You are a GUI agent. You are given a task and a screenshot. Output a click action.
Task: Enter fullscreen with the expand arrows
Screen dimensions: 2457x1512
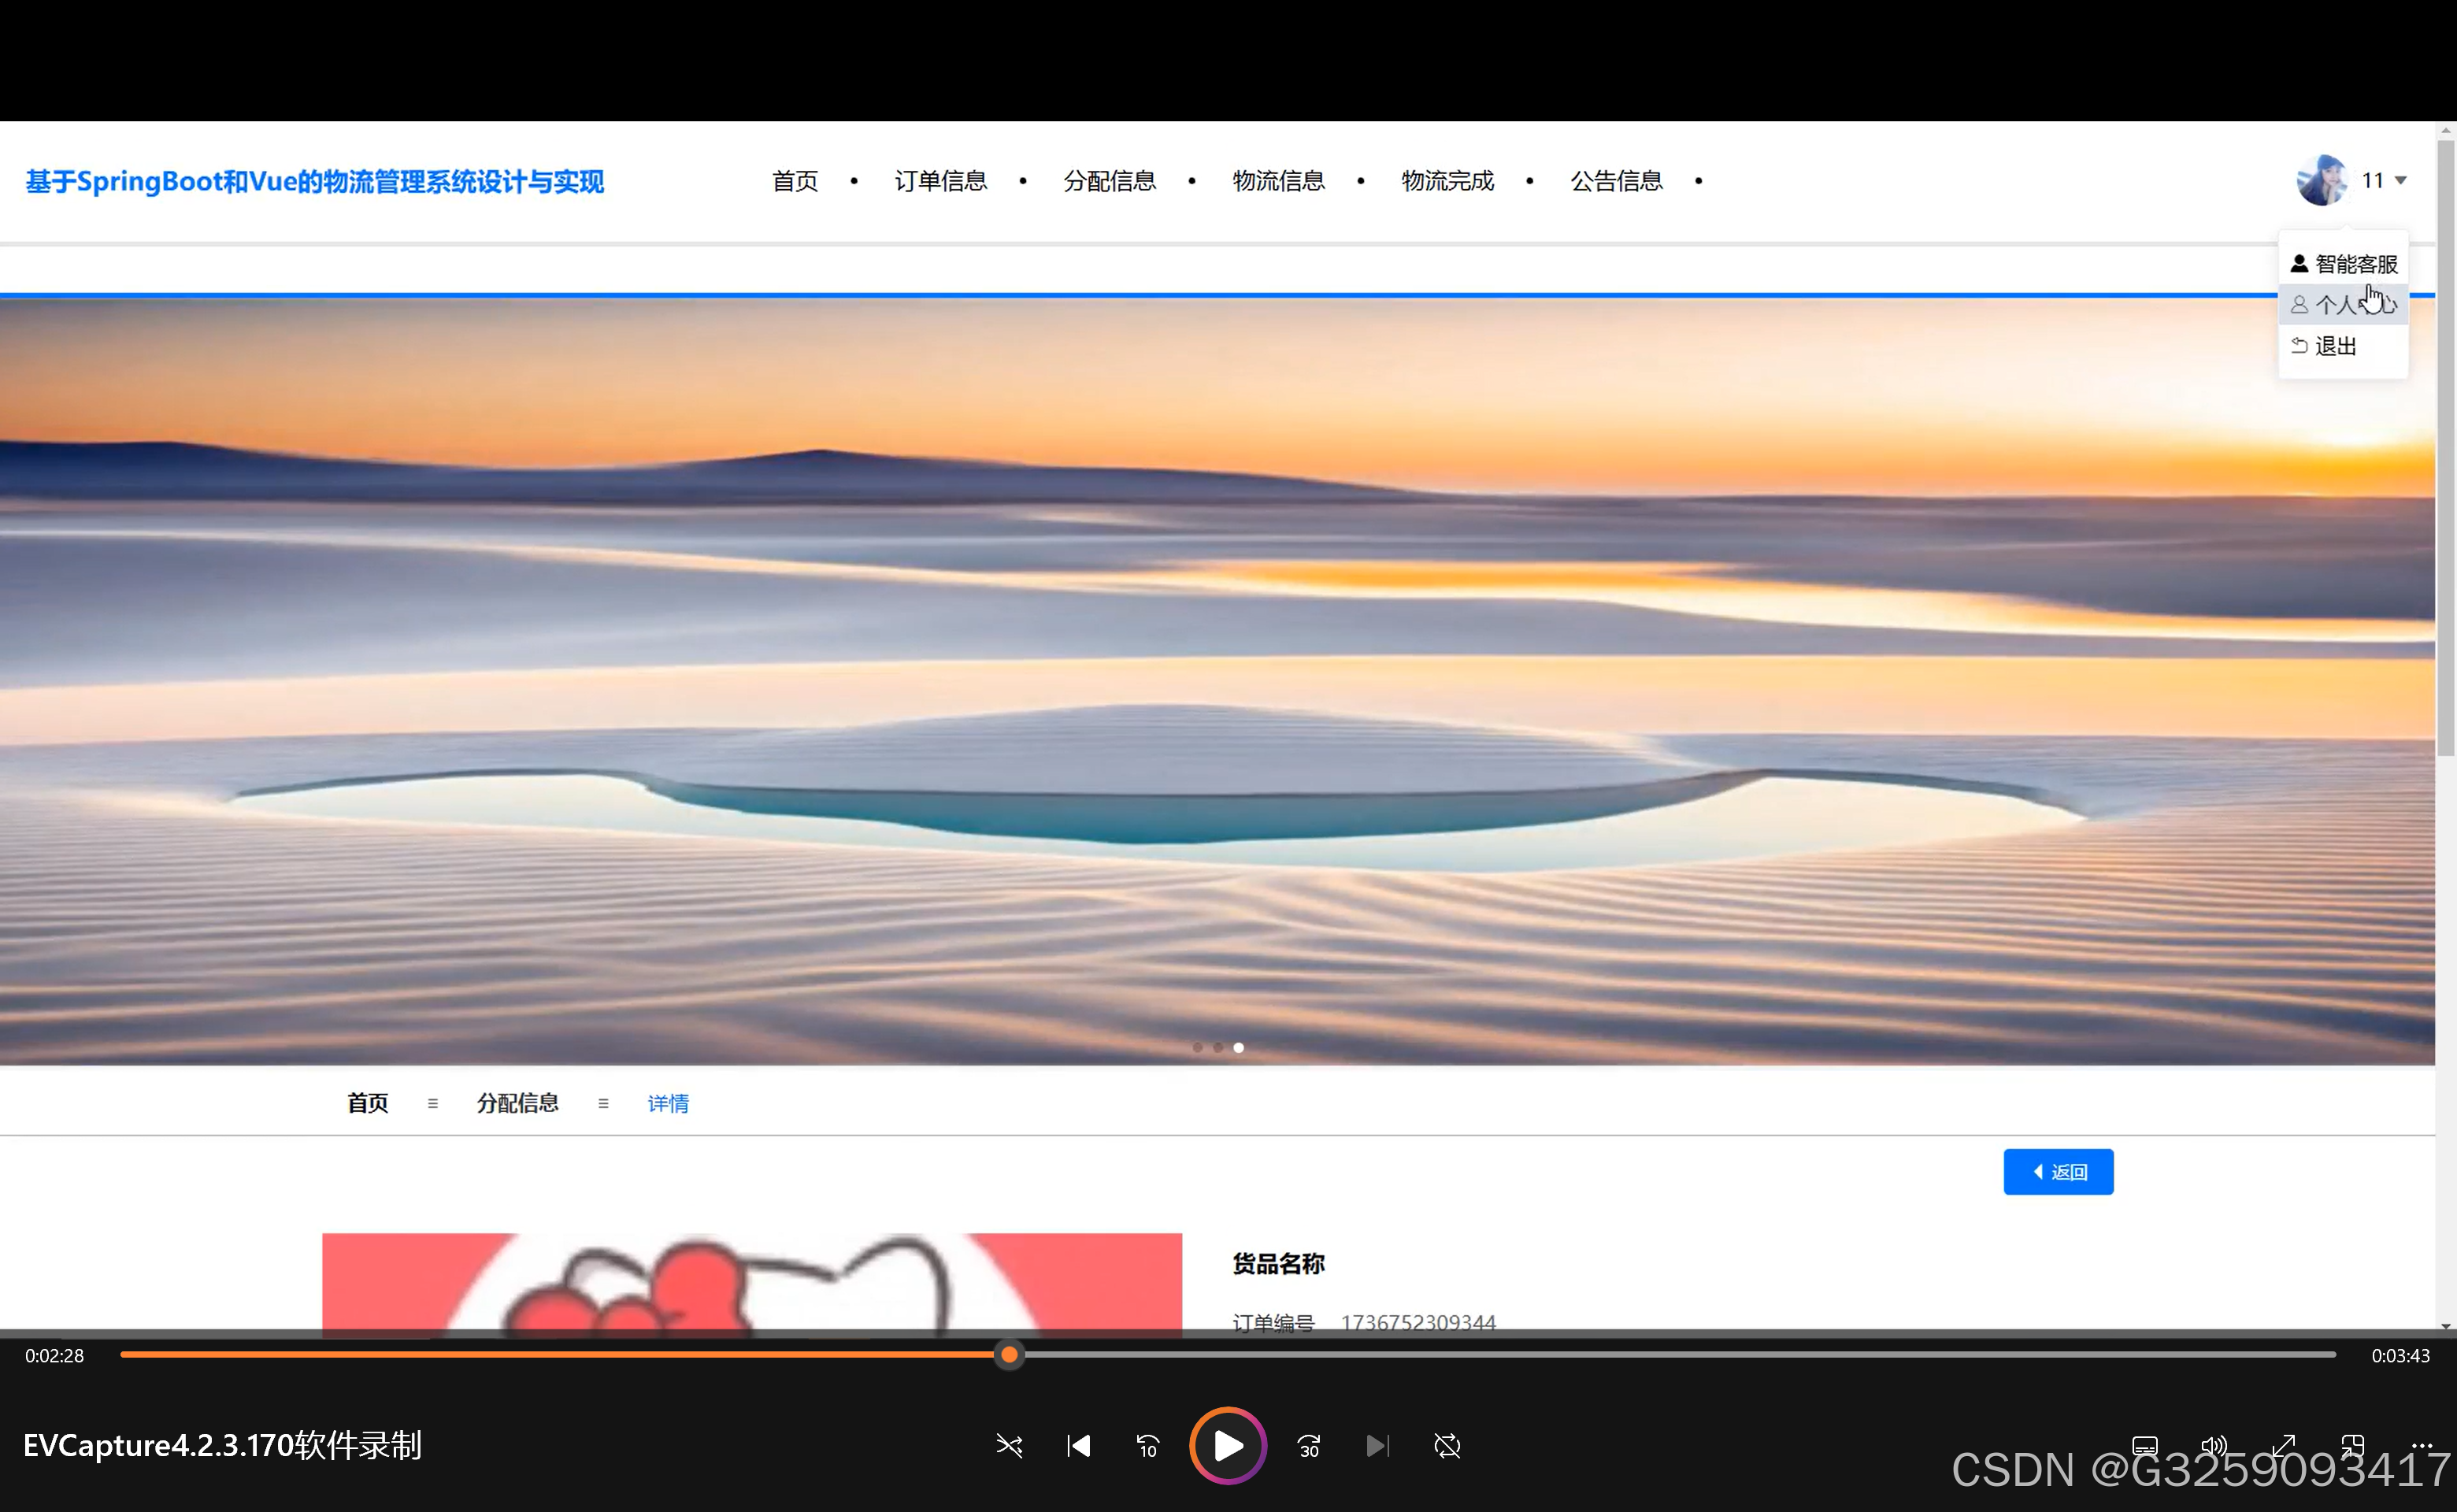(x=2283, y=1446)
